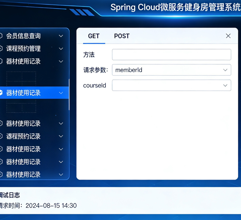Click the 方法 input field
The width and height of the screenshot is (241, 220).
tap(171, 55)
